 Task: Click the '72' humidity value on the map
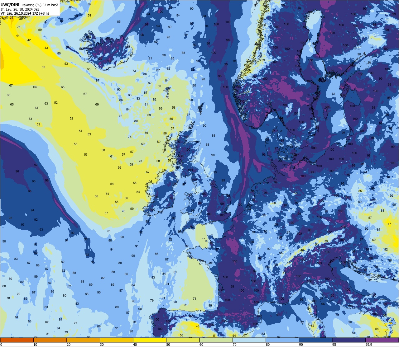coord(120,116)
